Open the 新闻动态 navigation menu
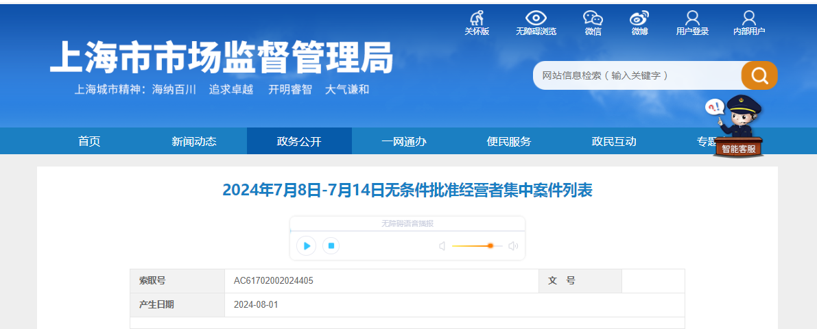The image size is (817, 329). tap(194, 141)
